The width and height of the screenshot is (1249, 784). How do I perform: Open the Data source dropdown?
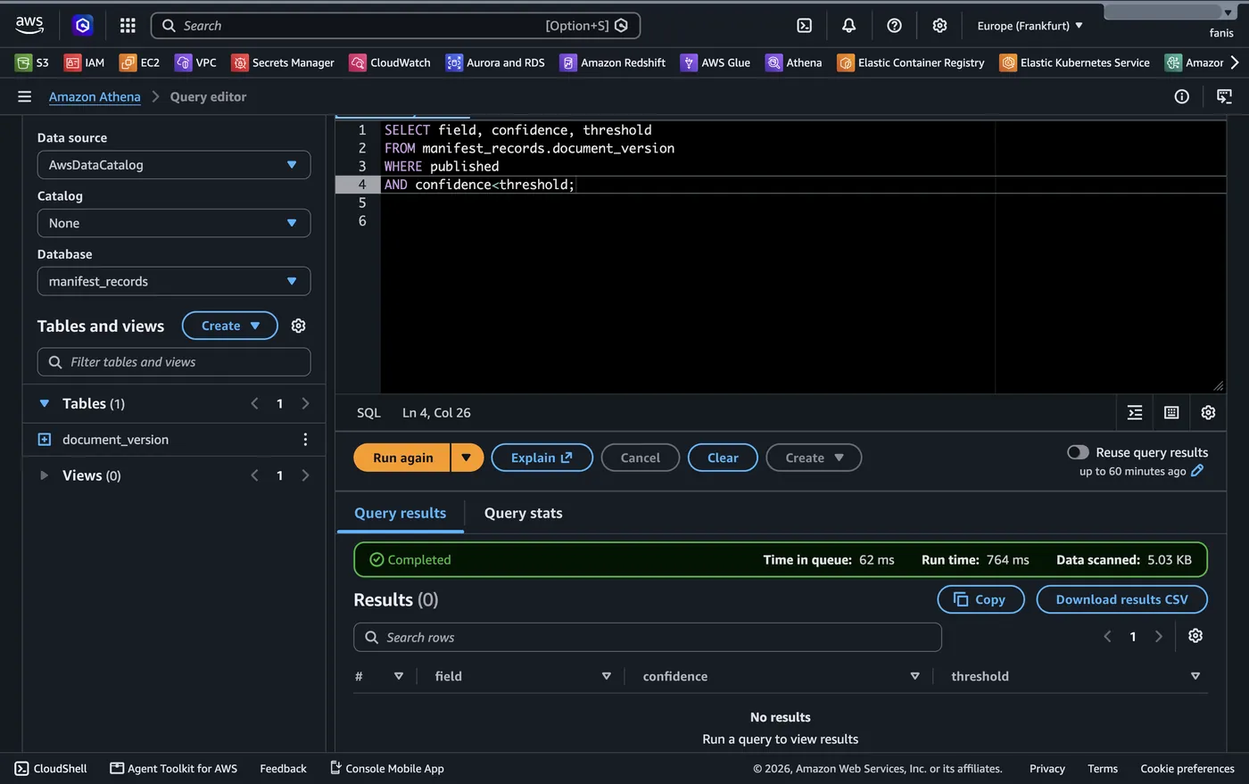(174, 165)
